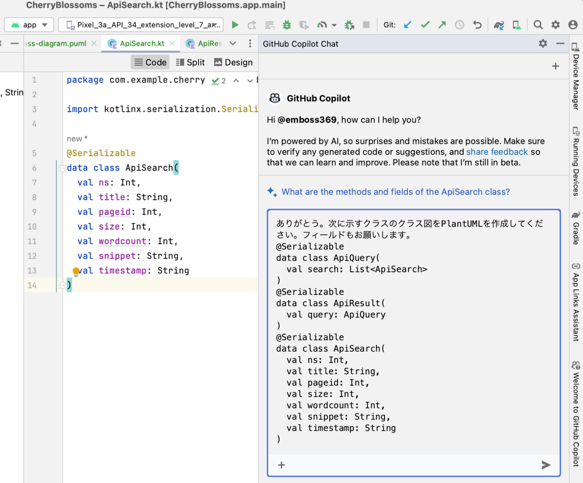Select suggested question about ApiSearch class methods
The image size is (583, 483).
395,192
